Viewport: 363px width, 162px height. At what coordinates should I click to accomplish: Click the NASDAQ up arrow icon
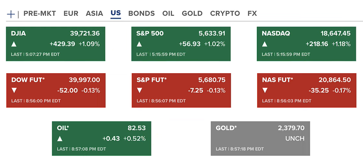(265, 44)
